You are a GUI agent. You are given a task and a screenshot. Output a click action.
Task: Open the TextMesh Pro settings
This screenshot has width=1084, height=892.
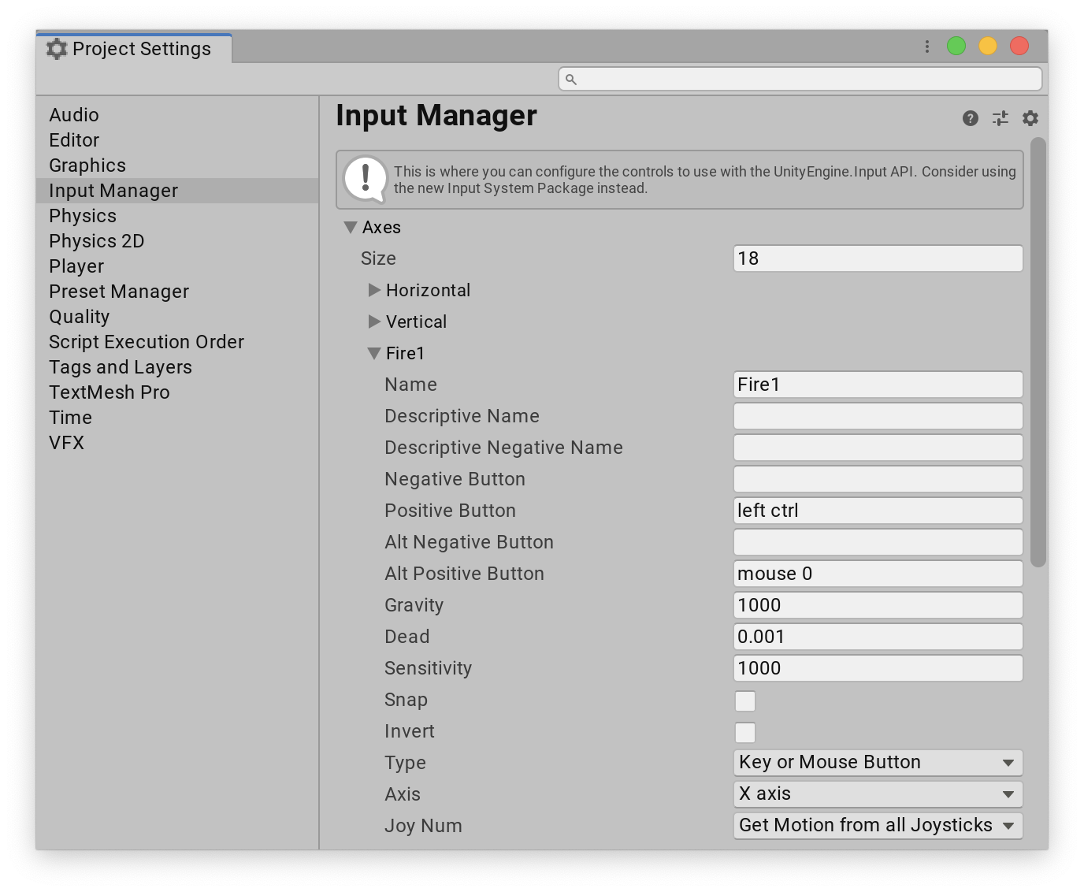tap(110, 392)
